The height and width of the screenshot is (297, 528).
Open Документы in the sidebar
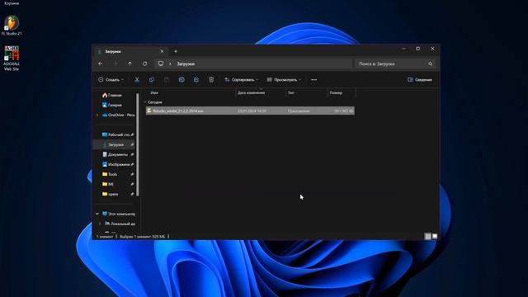pyautogui.click(x=115, y=154)
